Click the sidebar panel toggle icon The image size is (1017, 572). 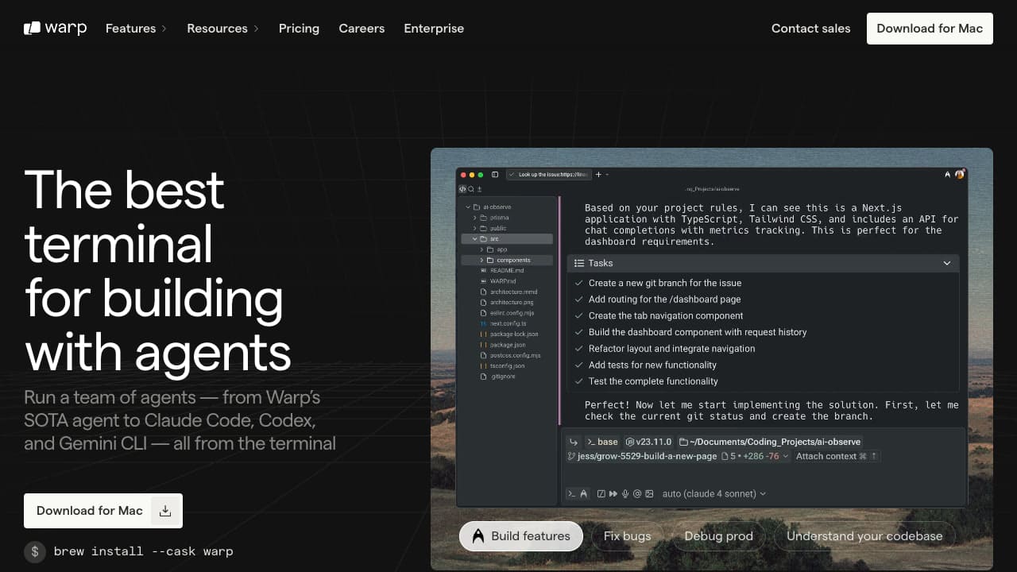pyautogui.click(x=495, y=174)
